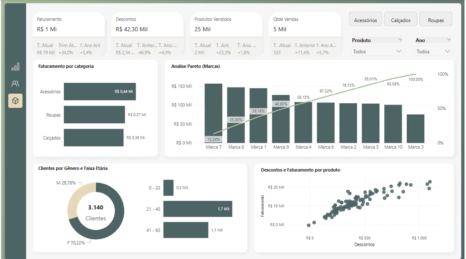Open the Ano dropdown showing Todos
The height and width of the screenshot is (259, 466).
(433, 51)
